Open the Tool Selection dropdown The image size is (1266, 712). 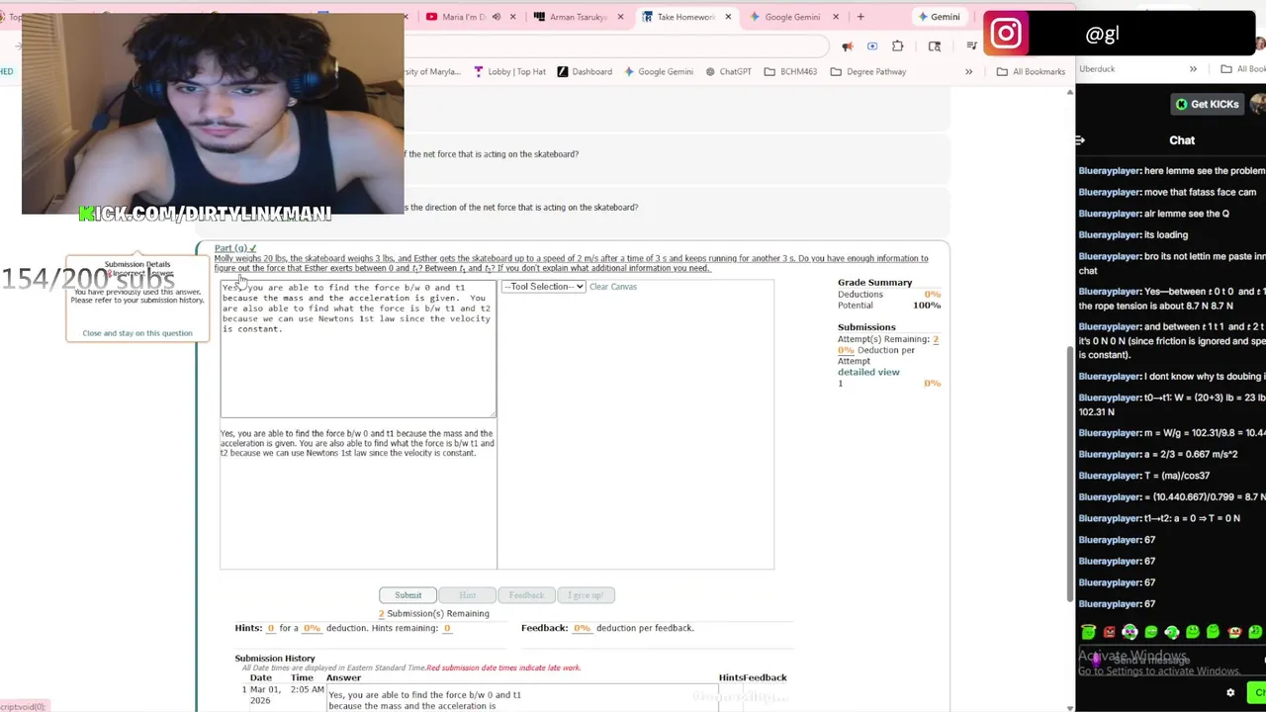(543, 287)
